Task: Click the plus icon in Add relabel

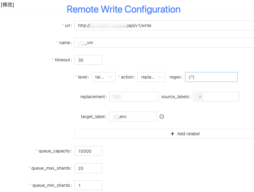Action: click(173, 134)
